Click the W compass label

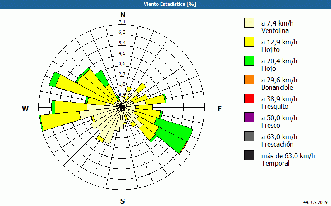tap(25, 109)
